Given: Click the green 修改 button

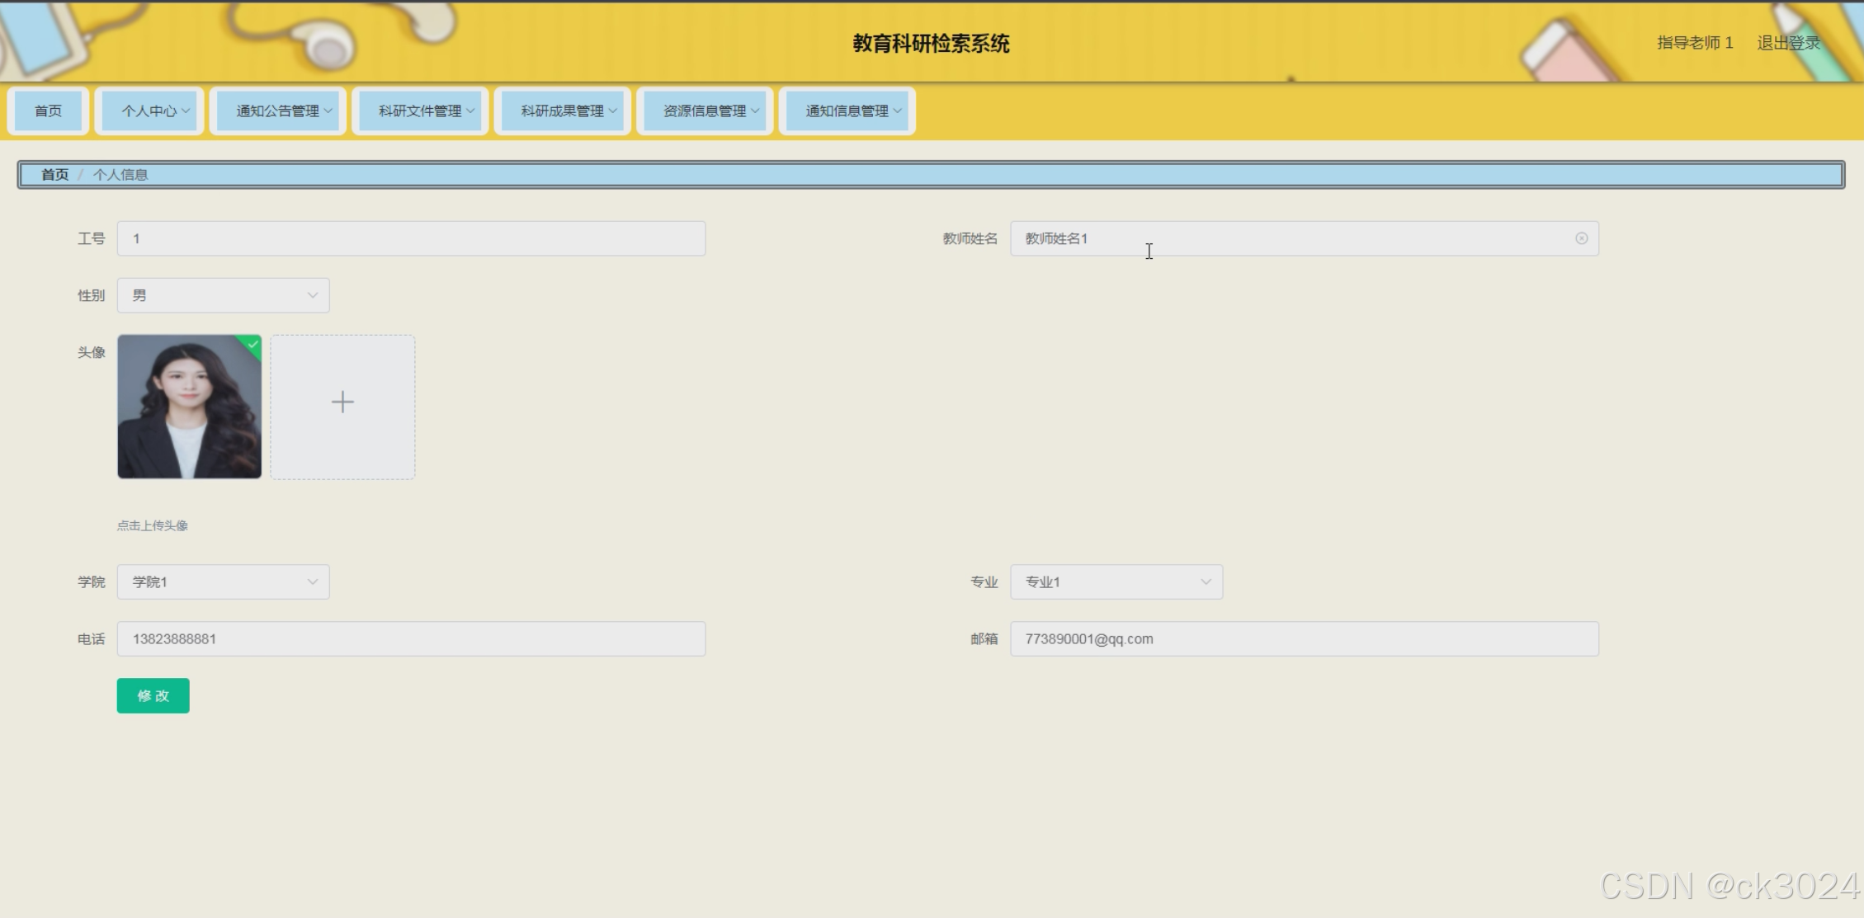Looking at the screenshot, I should 153,696.
